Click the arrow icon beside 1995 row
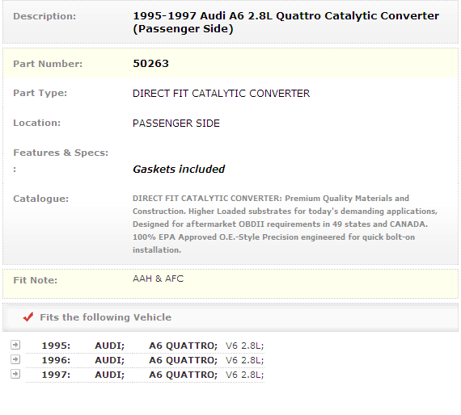This screenshot has width=461, height=415. tap(15, 345)
